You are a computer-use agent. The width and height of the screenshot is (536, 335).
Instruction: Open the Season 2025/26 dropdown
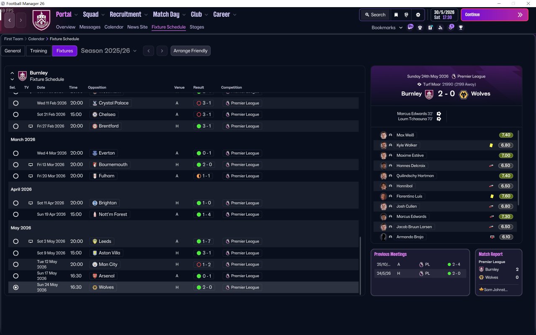(x=109, y=51)
